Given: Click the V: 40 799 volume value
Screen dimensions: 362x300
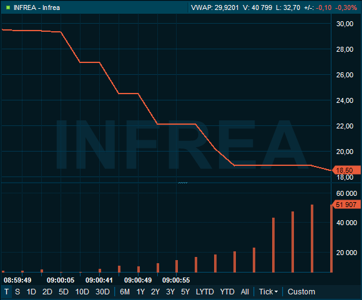Looking at the screenshot, I should [x=257, y=7].
